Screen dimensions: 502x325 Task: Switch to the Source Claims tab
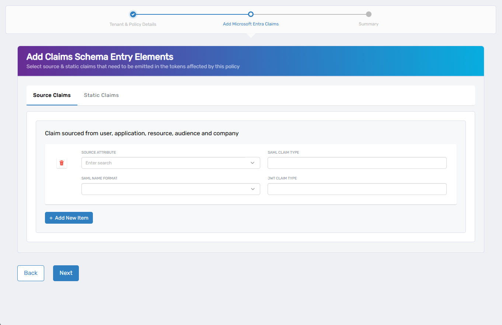[x=52, y=95]
